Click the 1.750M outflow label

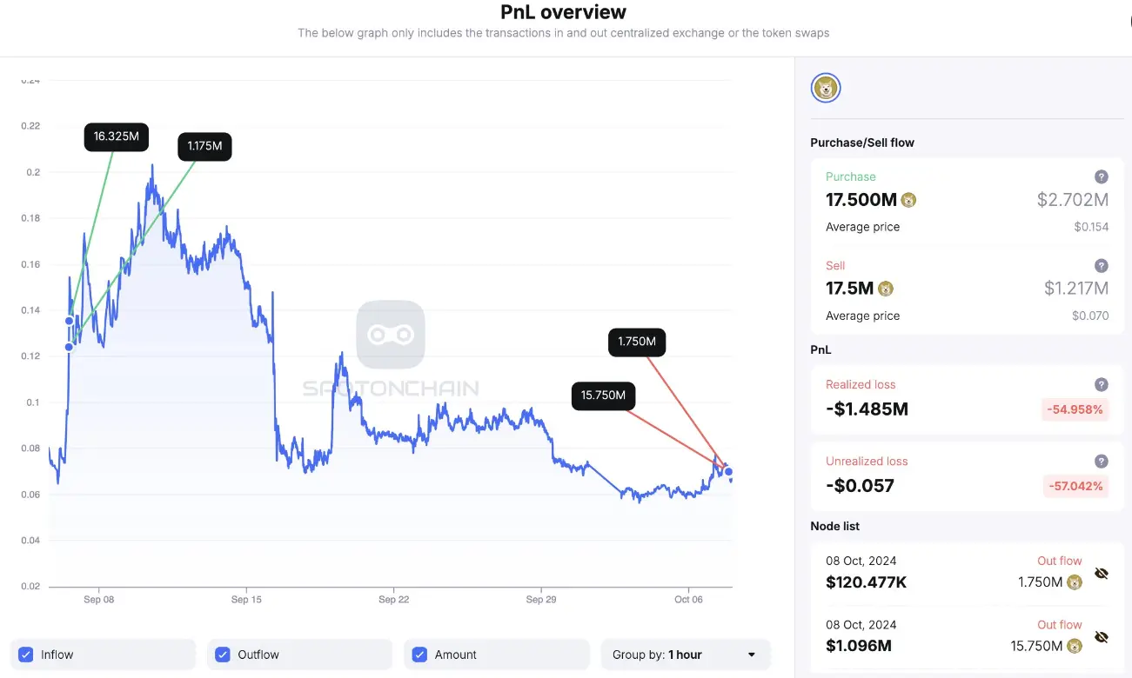[637, 342]
